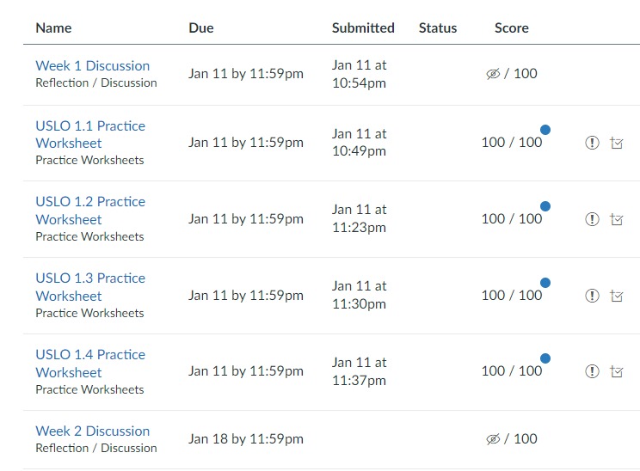Open the Week 2 Discussion link
Viewport: 640px width, 471px height.
click(92, 431)
